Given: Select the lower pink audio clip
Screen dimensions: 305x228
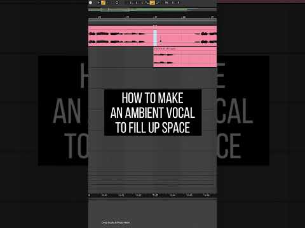Looking at the screenshot, I should tap(185, 57).
